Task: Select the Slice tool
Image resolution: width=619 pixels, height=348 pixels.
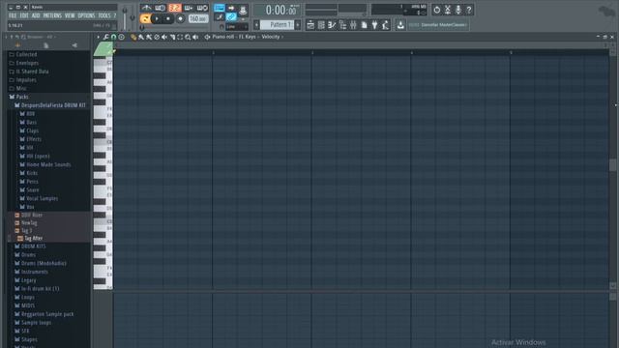Action: tap(172, 37)
